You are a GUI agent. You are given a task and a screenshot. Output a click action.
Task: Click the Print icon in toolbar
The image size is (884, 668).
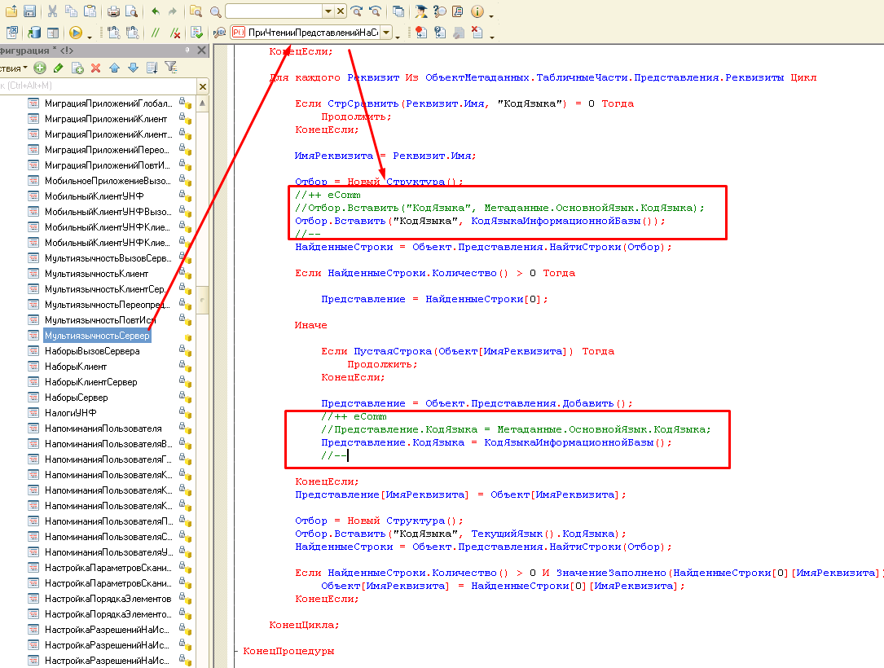click(x=114, y=11)
